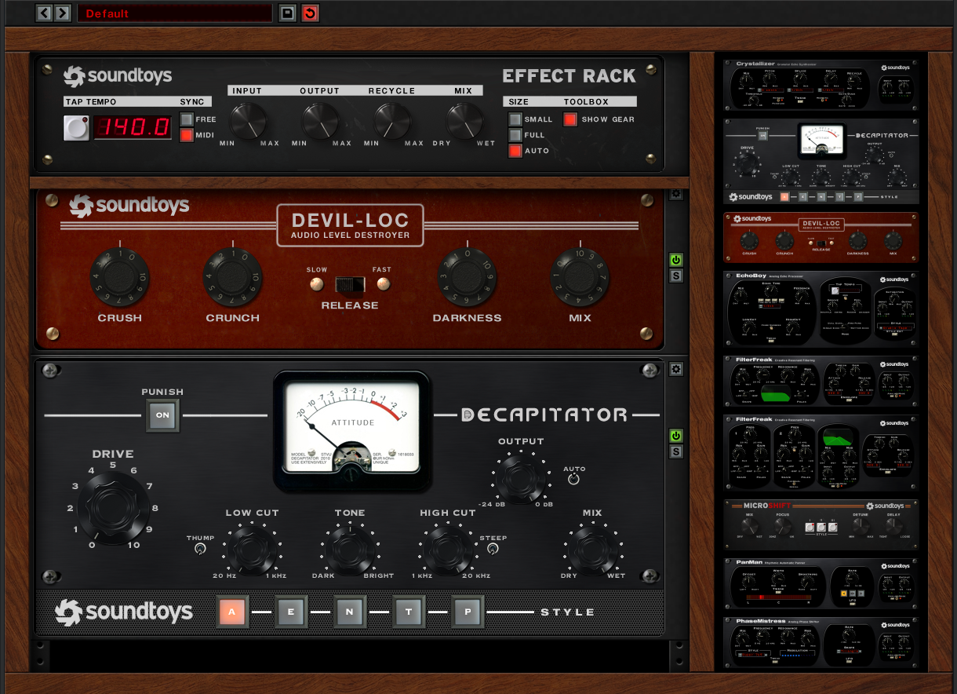Pick Devil-Loc thumbnail in toolbox
The height and width of the screenshot is (694, 957).
pos(821,237)
